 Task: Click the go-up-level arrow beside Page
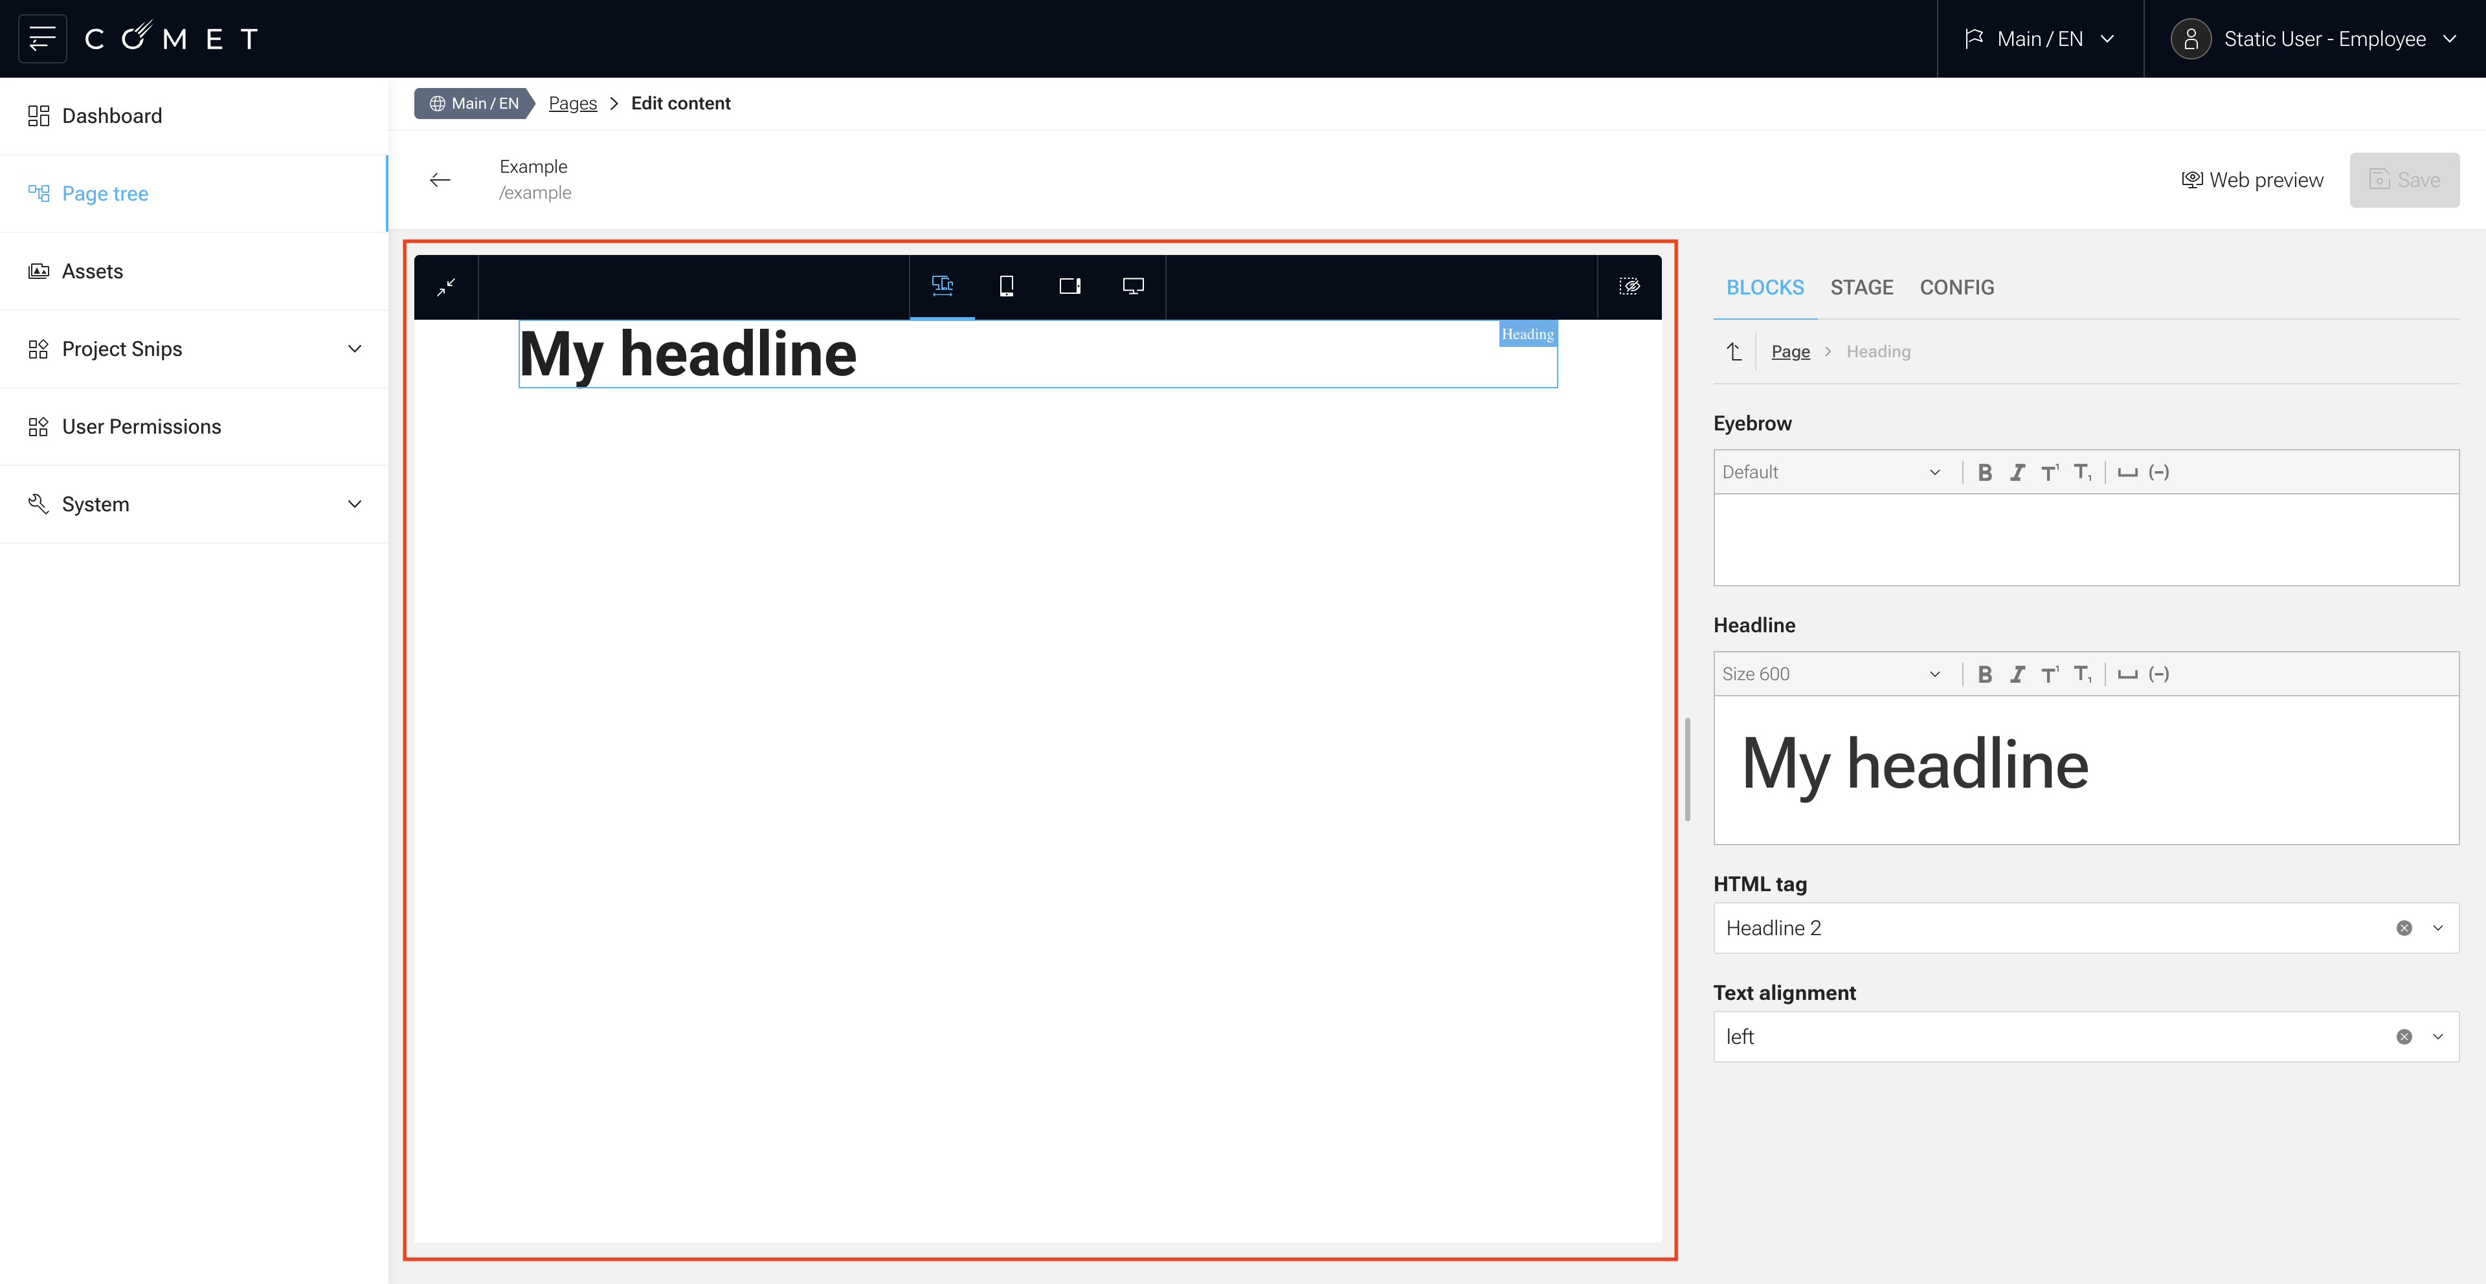pyautogui.click(x=1734, y=352)
